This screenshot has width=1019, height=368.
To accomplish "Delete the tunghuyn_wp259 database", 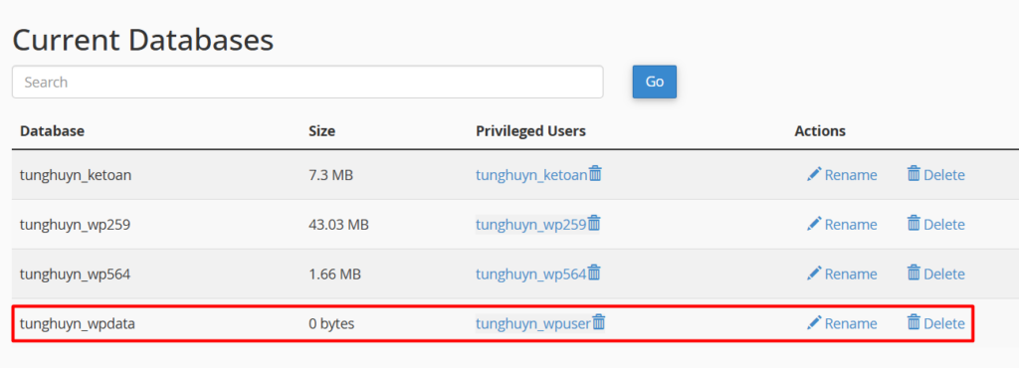I will click(x=935, y=224).
